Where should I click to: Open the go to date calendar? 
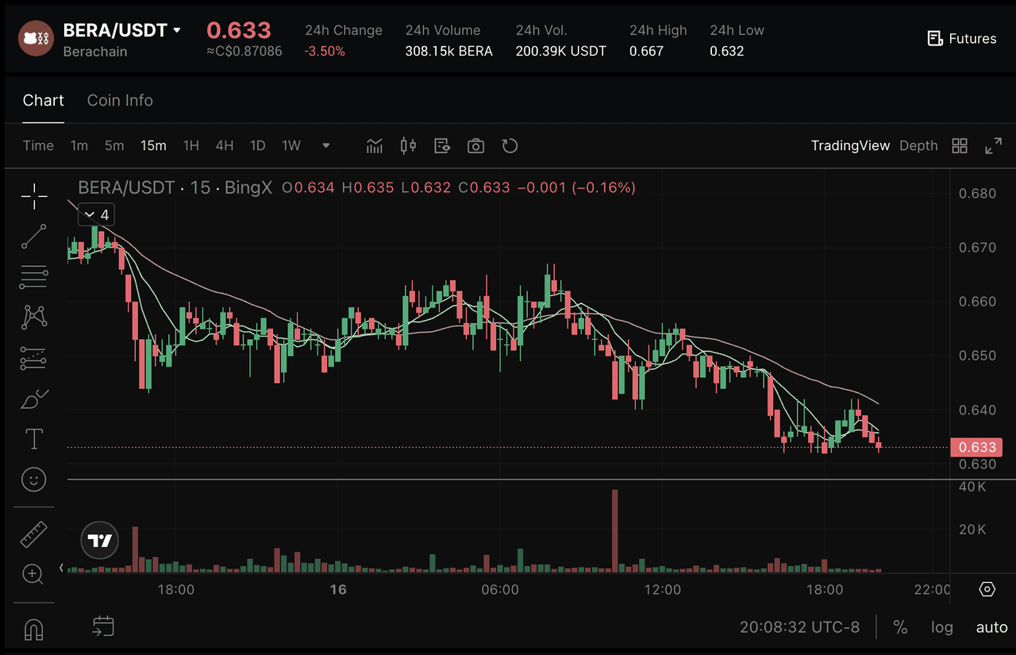coord(103,627)
